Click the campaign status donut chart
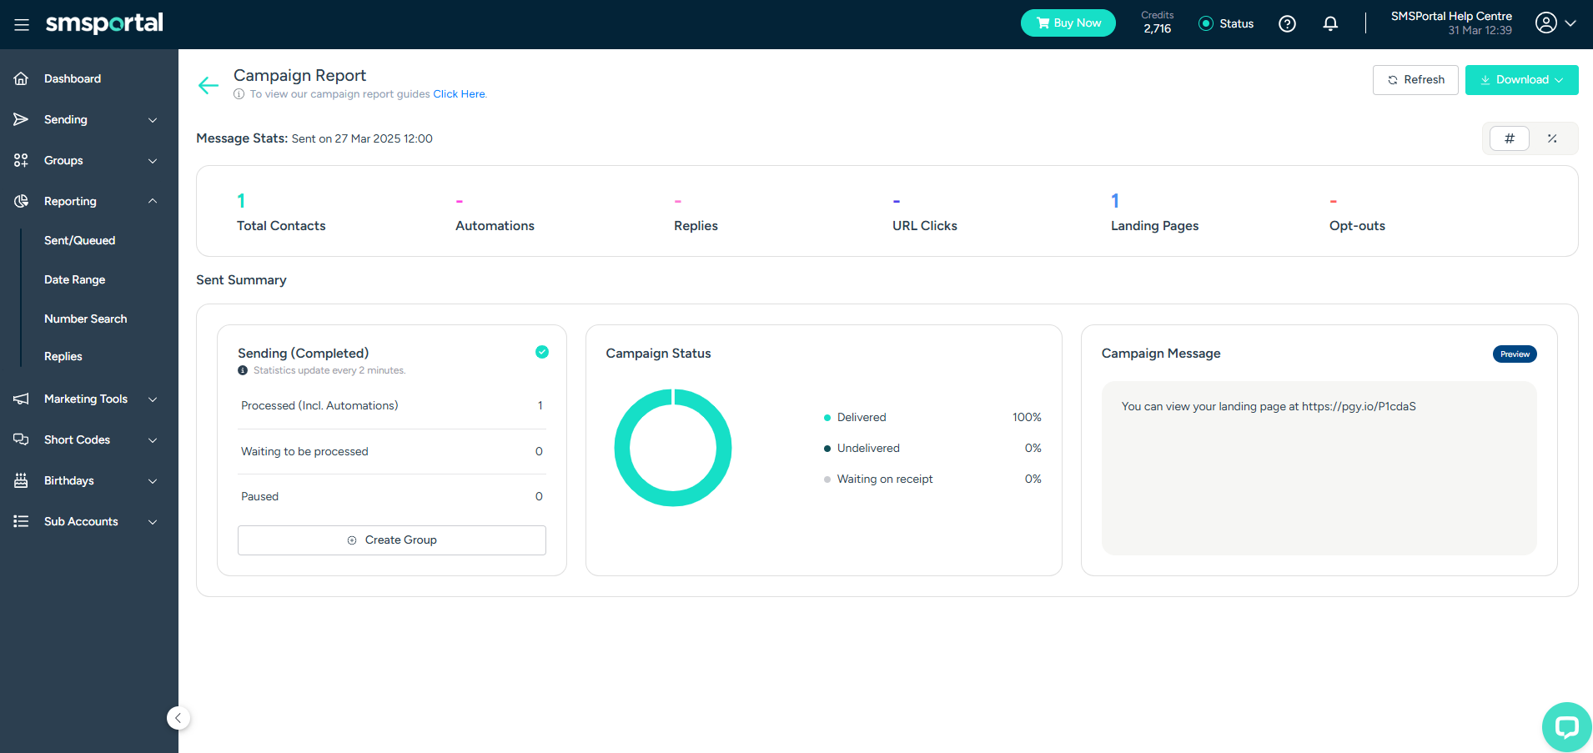 click(673, 448)
